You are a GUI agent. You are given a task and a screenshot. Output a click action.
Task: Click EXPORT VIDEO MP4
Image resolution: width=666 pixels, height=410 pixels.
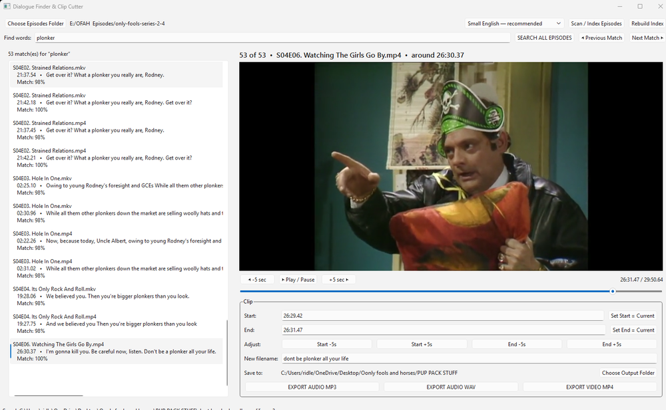pyautogui.click(x=589, y=387)
